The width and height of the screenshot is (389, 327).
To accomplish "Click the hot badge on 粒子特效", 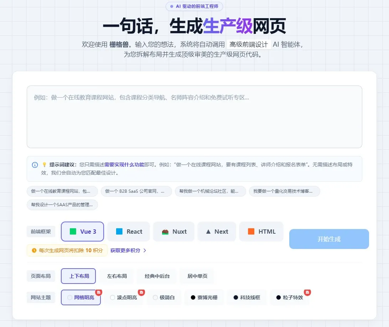I will 307,292.
